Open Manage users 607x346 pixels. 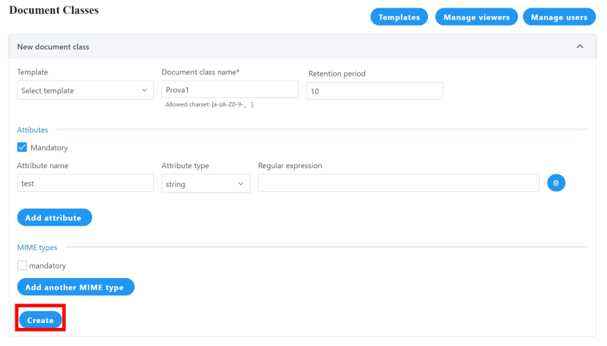click(559, 17)
